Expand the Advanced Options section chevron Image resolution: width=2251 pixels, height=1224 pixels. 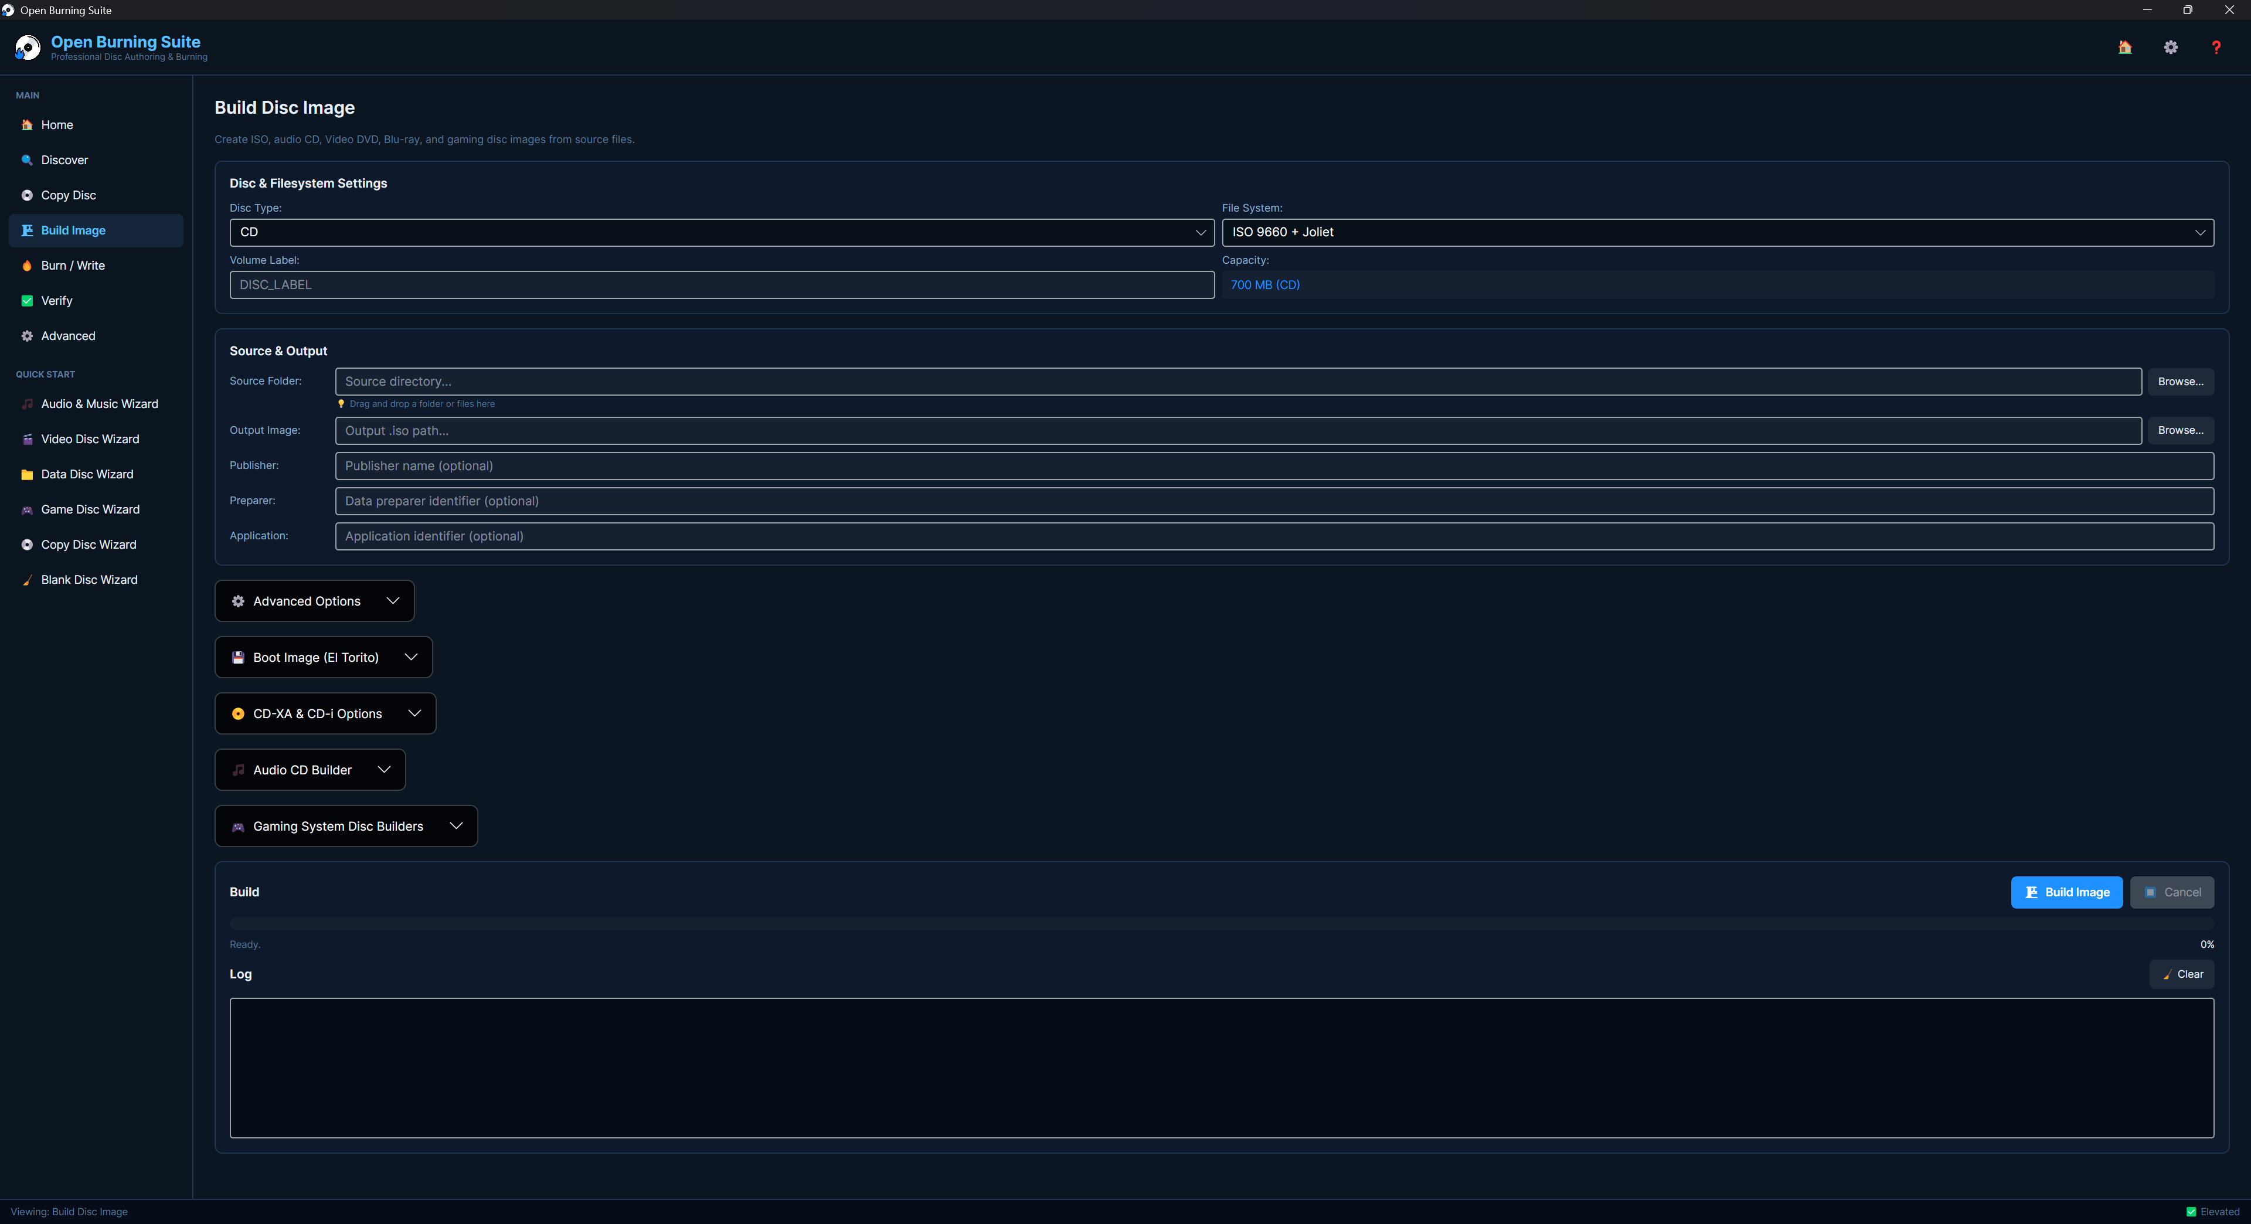[x=393, y=601]
